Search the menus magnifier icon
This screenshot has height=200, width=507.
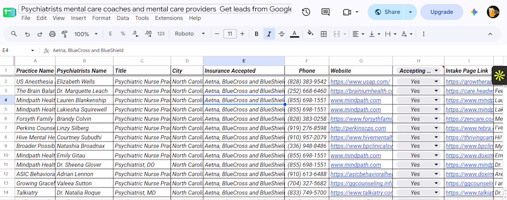(14, 34)
